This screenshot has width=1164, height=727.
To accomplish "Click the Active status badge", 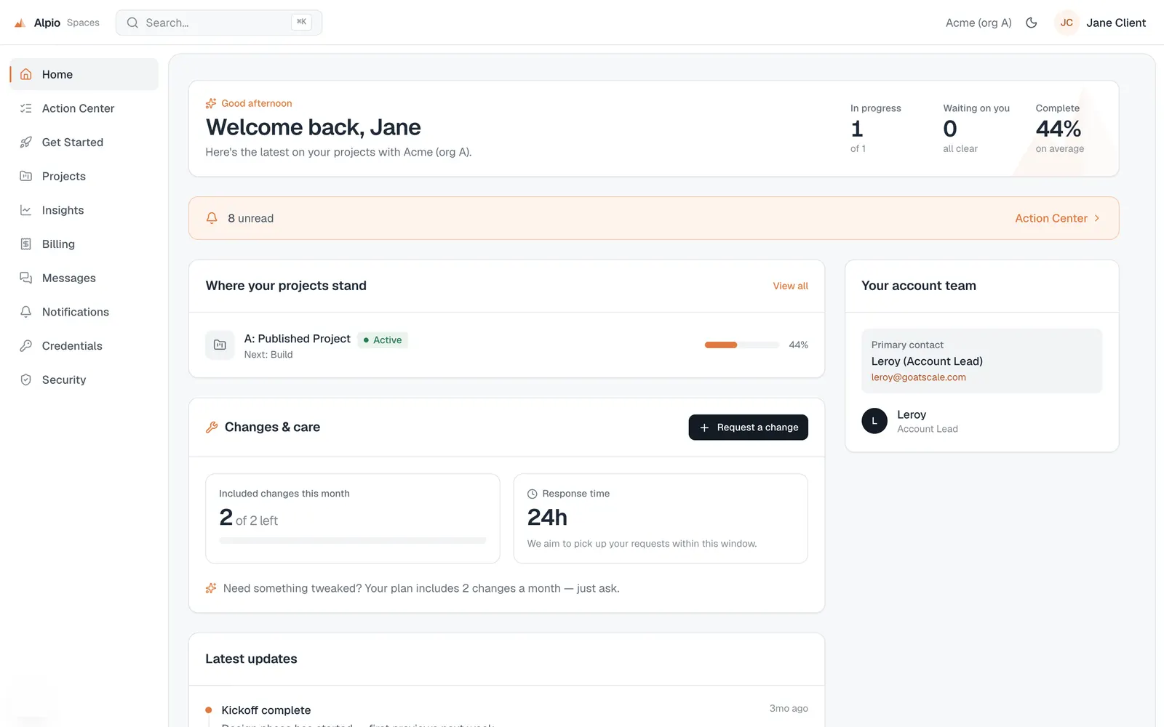I will (383, 340).
